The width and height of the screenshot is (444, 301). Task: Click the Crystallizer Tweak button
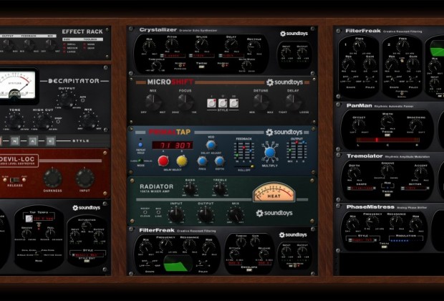(x=201, y=67)
